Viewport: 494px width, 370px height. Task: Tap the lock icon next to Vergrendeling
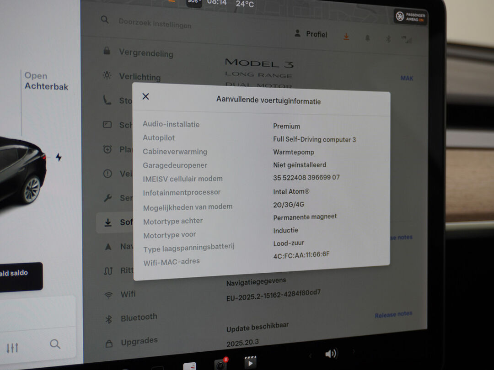click(107, 51)
